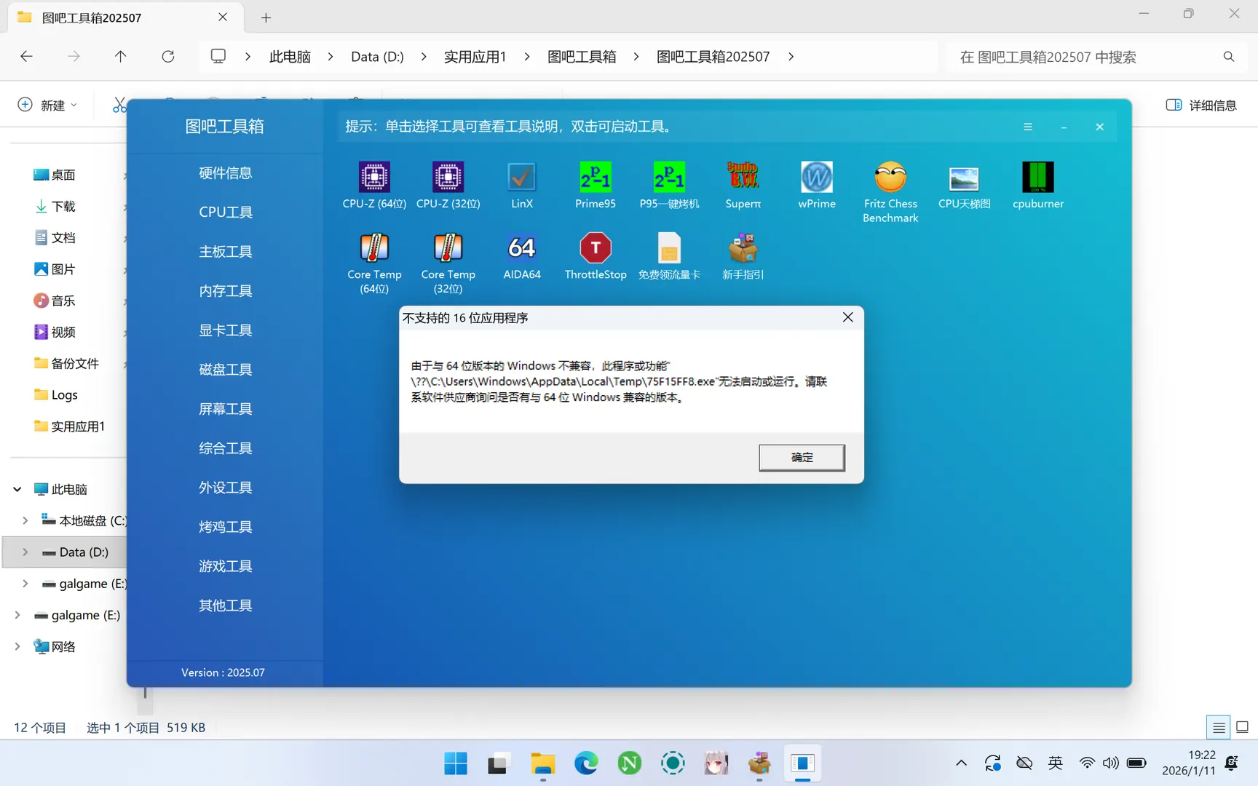Select the Core Temp (32位) icon
Screen dimensions: 1258x786
coord(448,247)
